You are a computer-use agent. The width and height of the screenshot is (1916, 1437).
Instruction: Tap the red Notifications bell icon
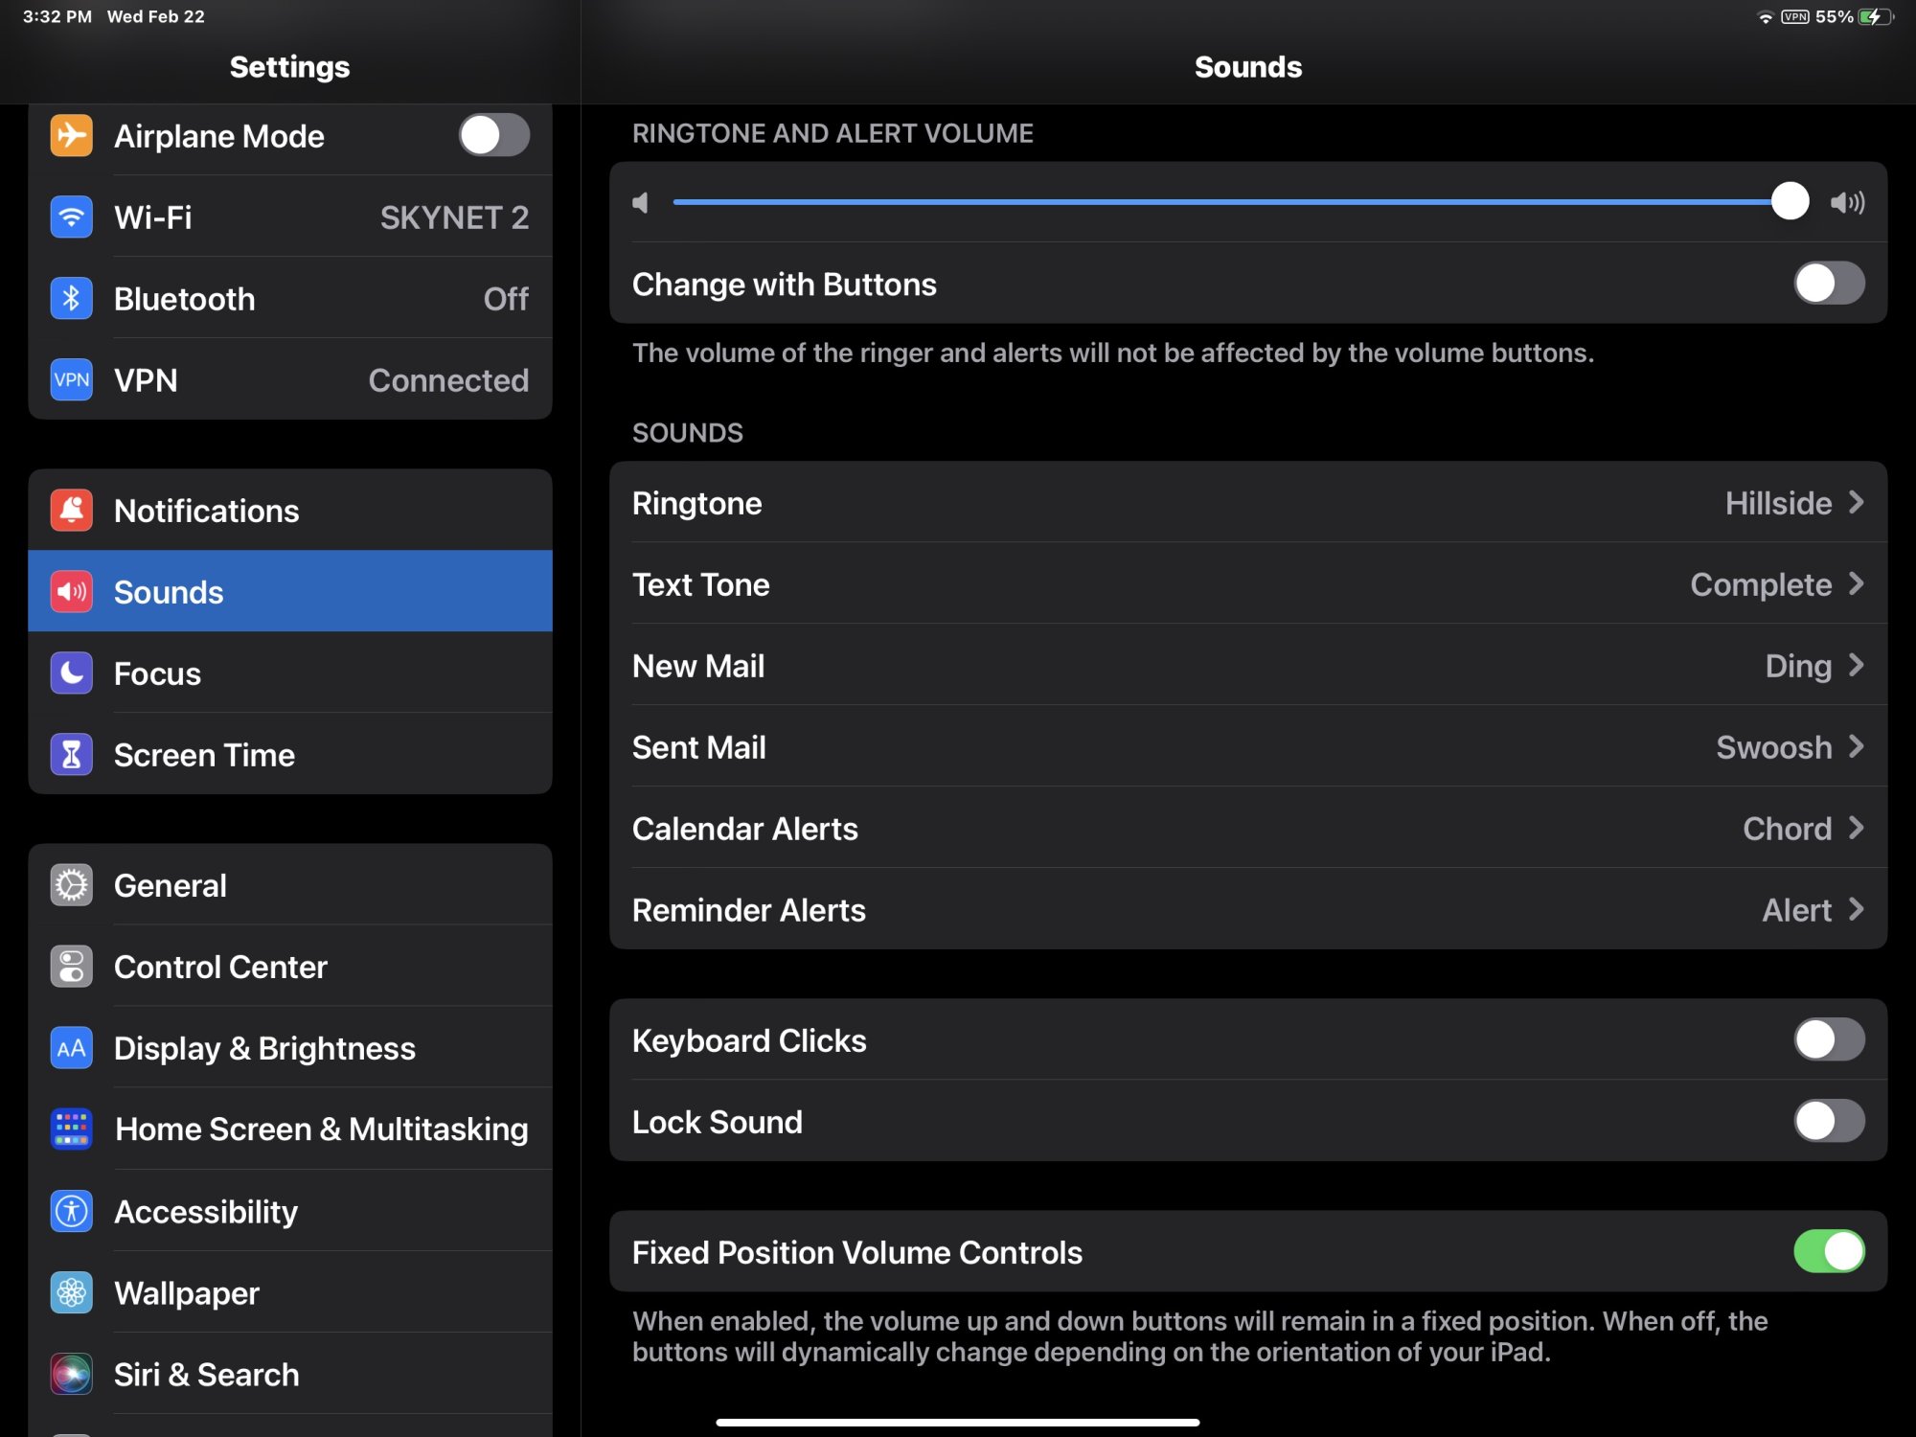[71, 511]
